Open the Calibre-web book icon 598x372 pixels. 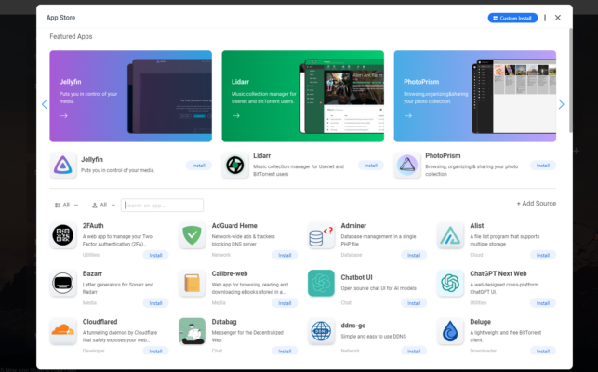click(192, 283)
